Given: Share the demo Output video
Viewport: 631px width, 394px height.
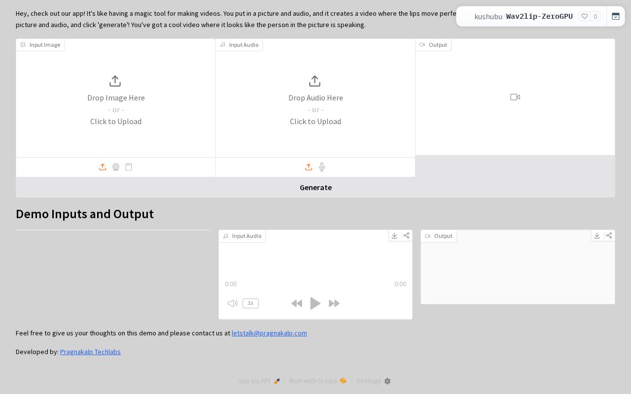Looking at the screenshot, I should point(609,235).
